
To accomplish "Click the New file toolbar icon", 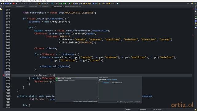I will point(2,3).
